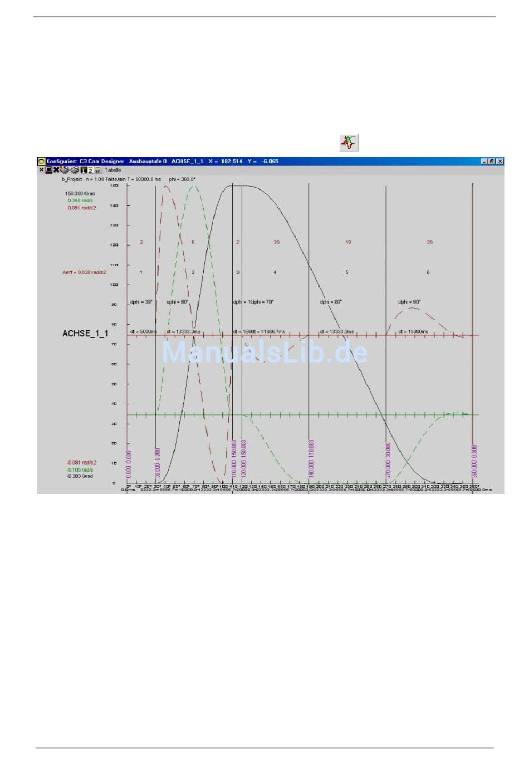Click the 190.000 110.000 boundary marker

point(311,458)
